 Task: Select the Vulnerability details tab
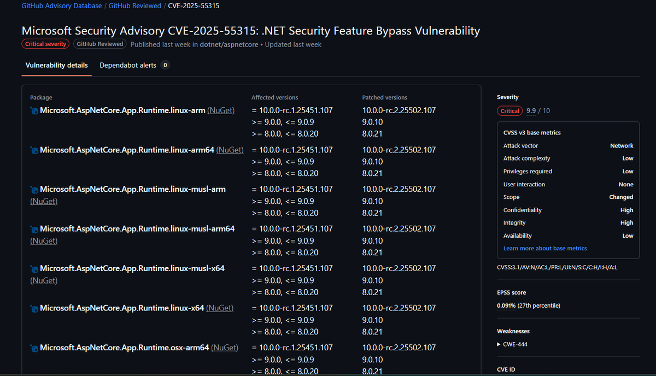point(57,65)
